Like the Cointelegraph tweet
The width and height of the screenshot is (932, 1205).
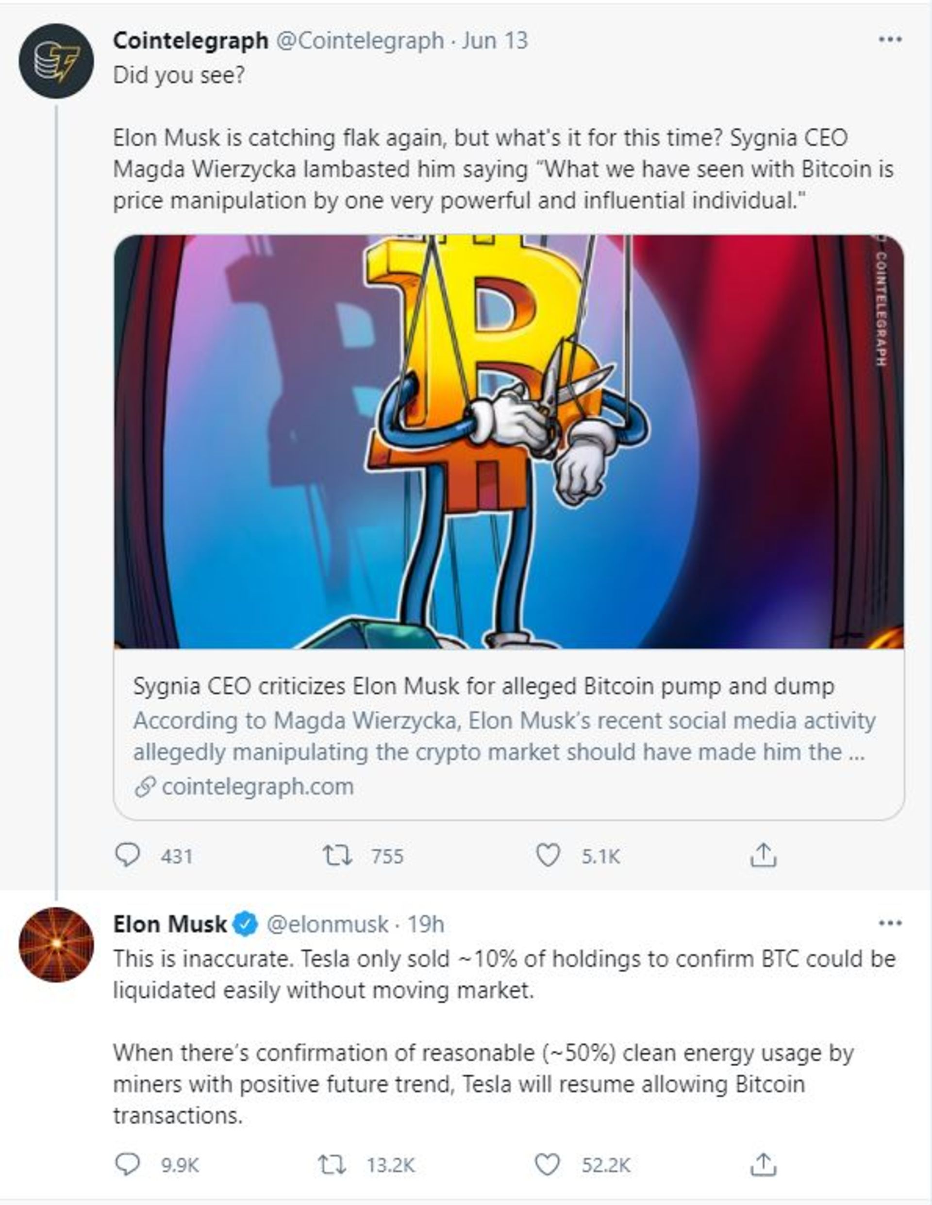548,856
